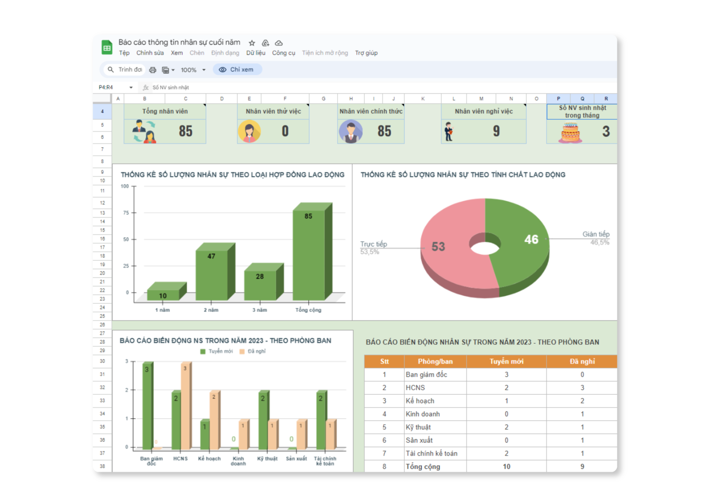This screenshot has width=709, height=496.
Task: Click the select-all corner box of the grid
Action: click(102, 99)
